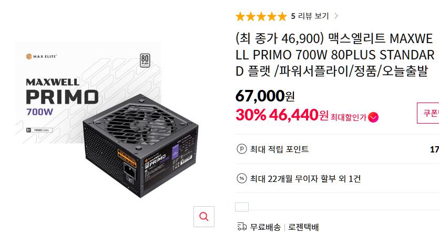The image size is (439, 234).
Task: Click the circled P point icon
Action: point(242,149)
